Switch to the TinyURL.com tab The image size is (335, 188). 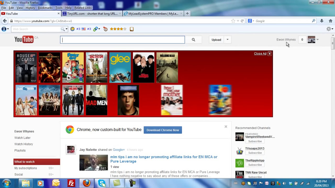click(x=92, y=14)
